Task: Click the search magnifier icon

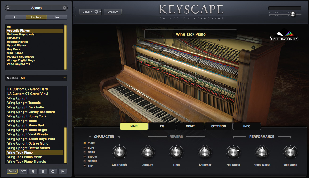Action: pyautogui.click(x=8, y=8)
